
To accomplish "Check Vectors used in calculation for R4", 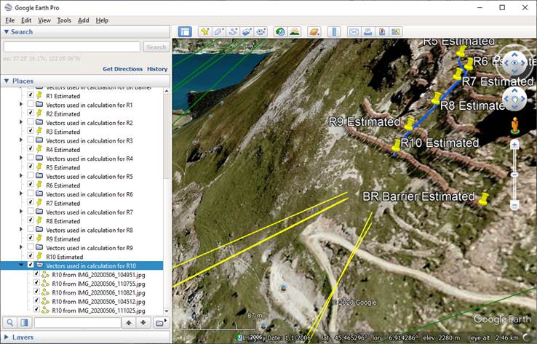I will coord(31,157).
